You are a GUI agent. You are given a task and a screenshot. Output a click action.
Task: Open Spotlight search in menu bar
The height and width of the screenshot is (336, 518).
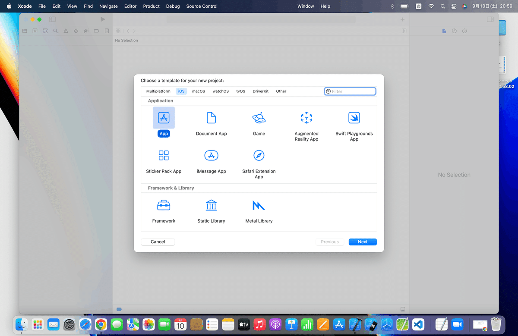coord(443,6)
